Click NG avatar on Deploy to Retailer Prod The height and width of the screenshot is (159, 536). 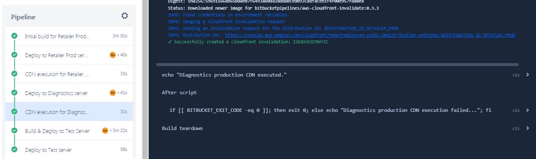click(x=112, y=55)
